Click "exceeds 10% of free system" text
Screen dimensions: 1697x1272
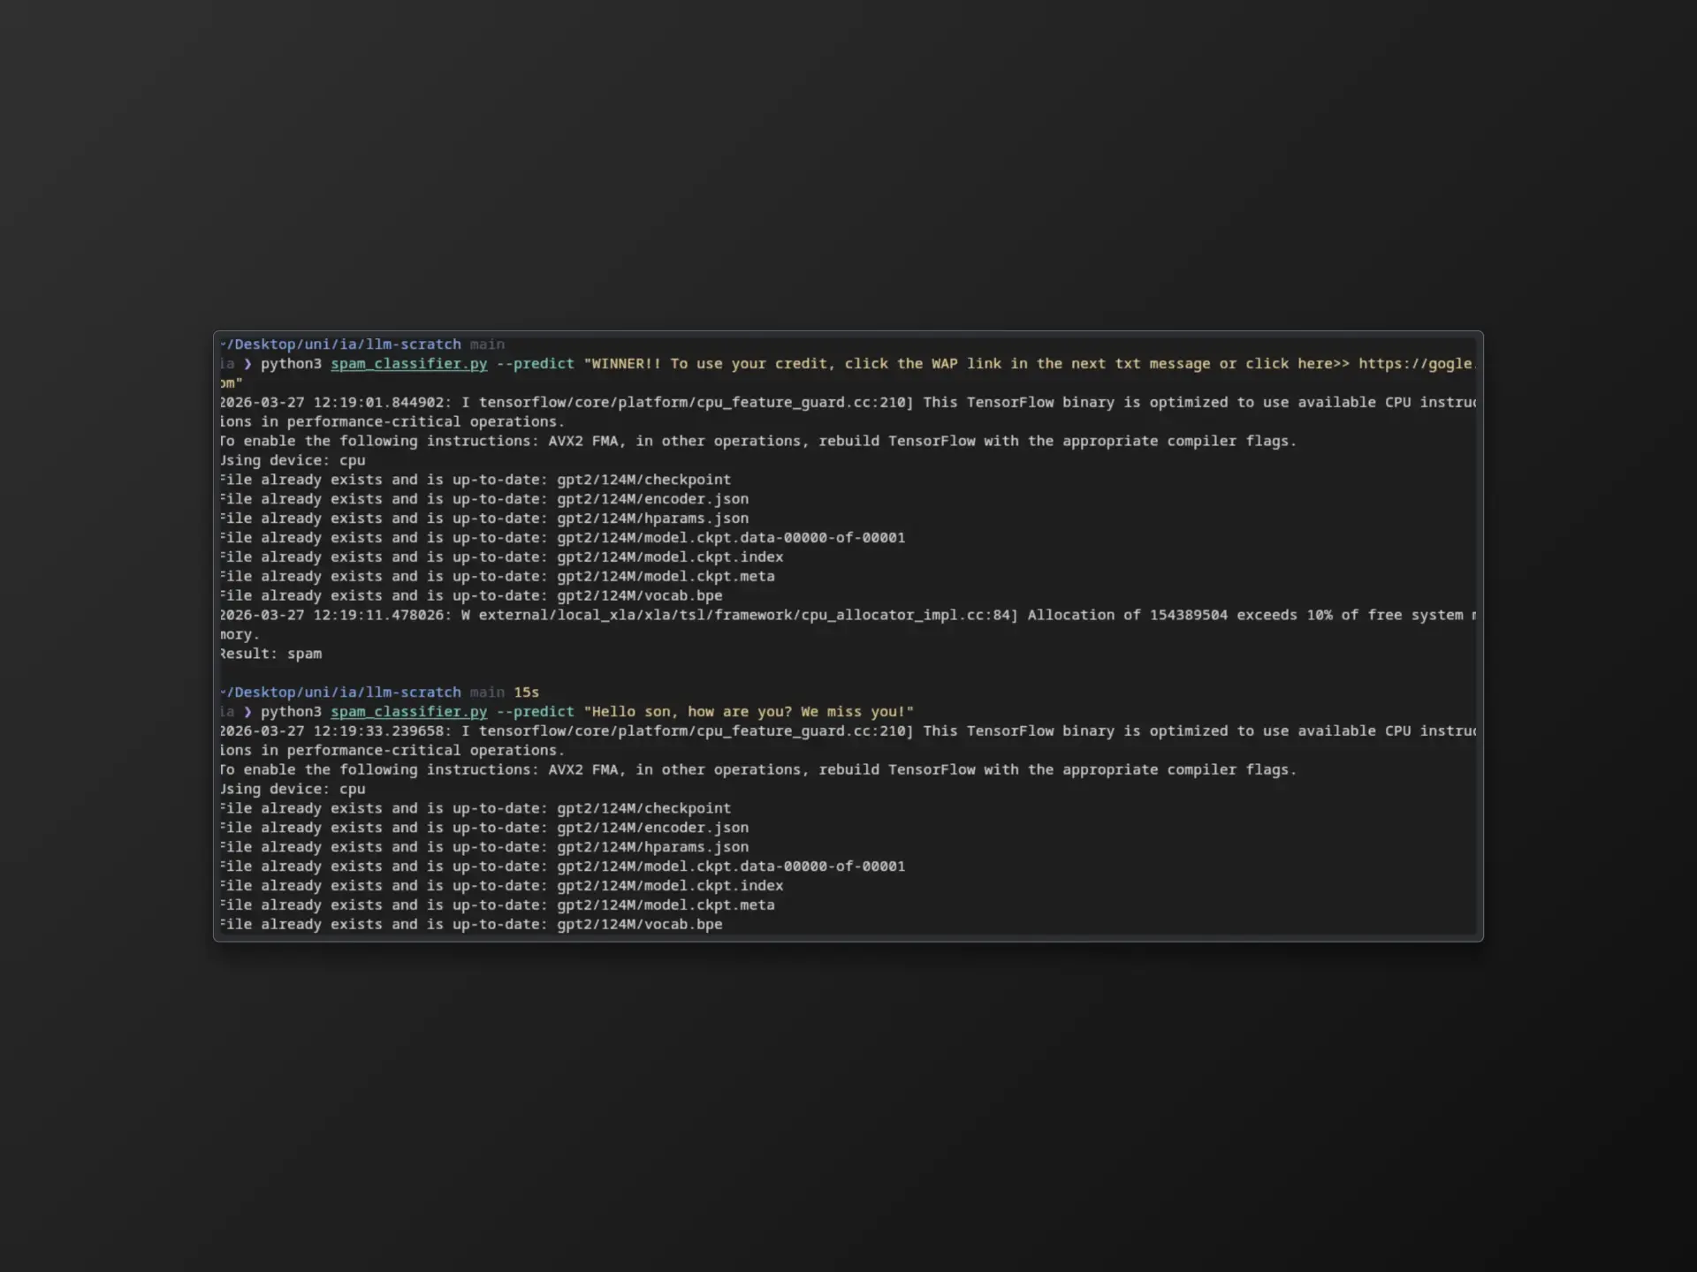pos(1350,615)
